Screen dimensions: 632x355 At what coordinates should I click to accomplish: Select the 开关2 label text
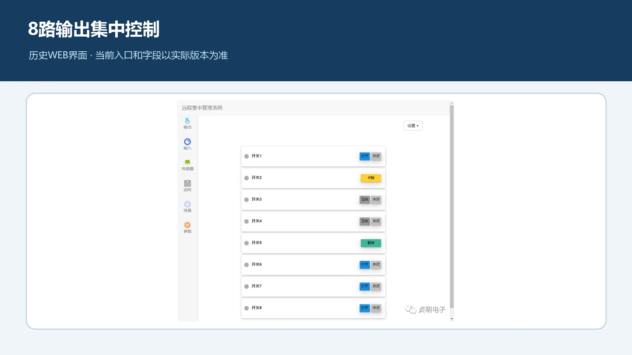[x=256, y=178]
